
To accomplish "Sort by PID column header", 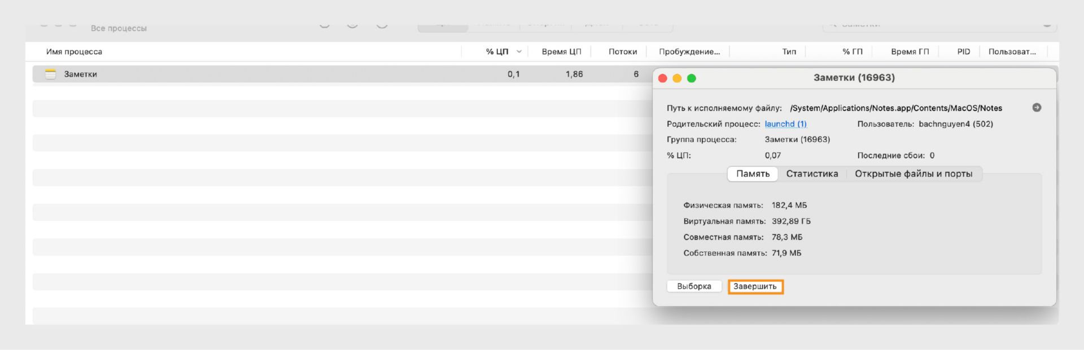I will (x=964, y=52).
